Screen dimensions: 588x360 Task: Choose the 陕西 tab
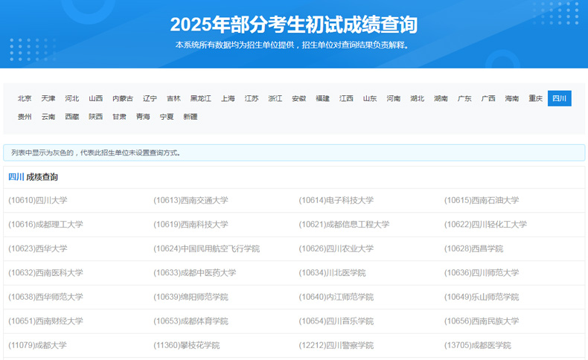coord(95,117)
